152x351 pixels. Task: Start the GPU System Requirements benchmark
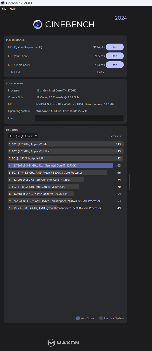114,47
